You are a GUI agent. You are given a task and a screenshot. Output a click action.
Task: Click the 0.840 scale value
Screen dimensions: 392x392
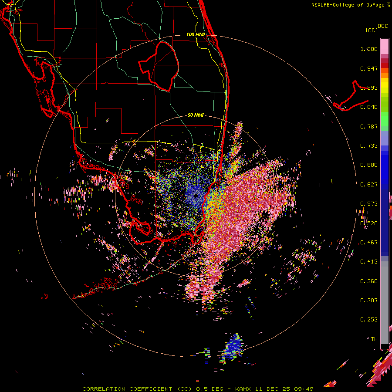[x=369, y=107]
